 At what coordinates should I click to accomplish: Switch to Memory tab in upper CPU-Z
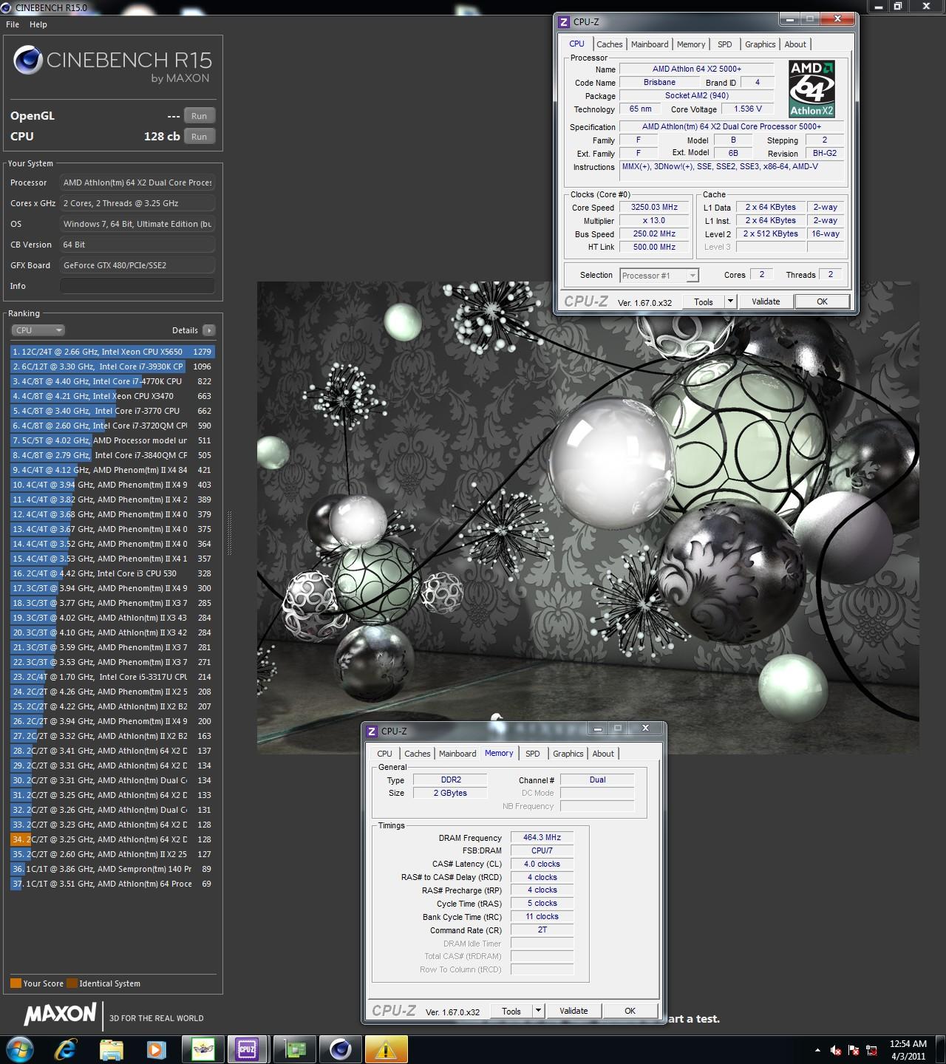pos(691,44)
